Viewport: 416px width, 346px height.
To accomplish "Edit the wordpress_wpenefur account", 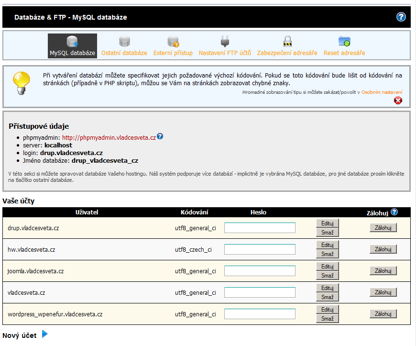I will 328,309.
